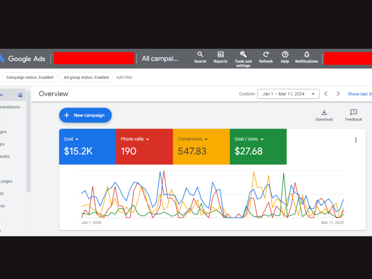Click the Show last 30 days link
Viewport: 372px width, 279px height.
point(360,94)
